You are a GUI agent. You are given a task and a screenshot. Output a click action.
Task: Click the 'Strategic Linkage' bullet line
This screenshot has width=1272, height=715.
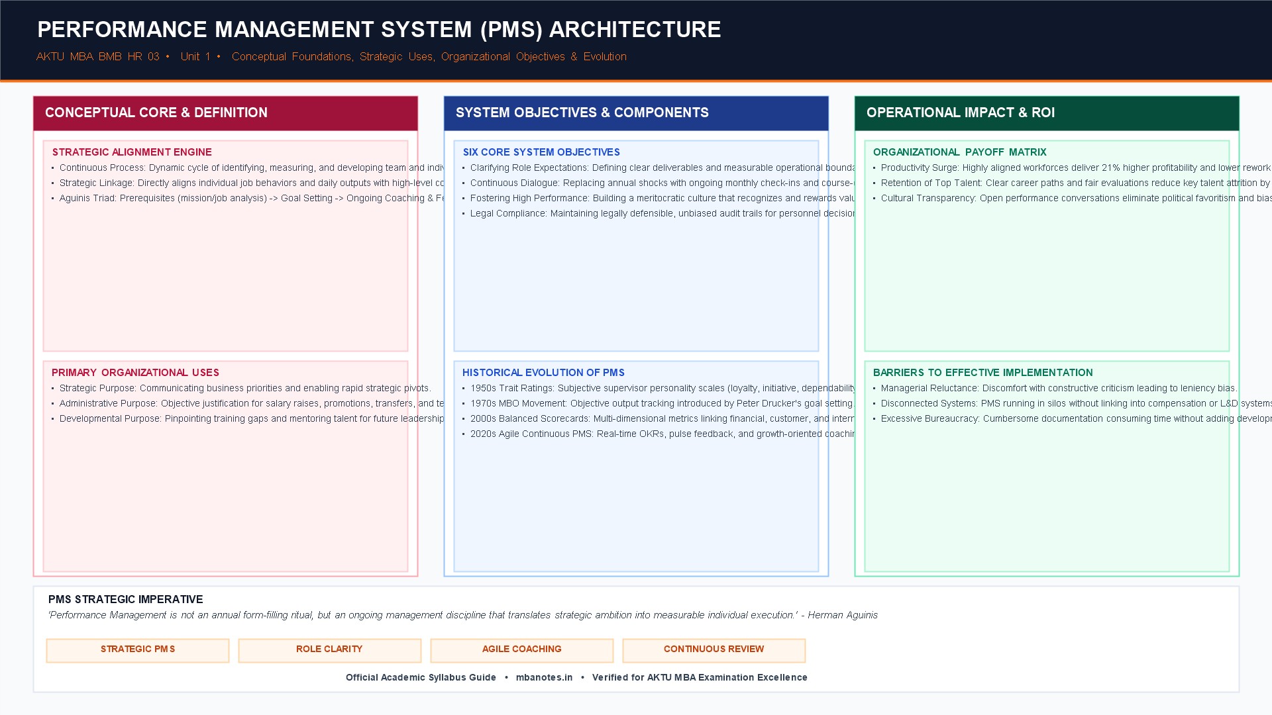click(x=247, y=183)
